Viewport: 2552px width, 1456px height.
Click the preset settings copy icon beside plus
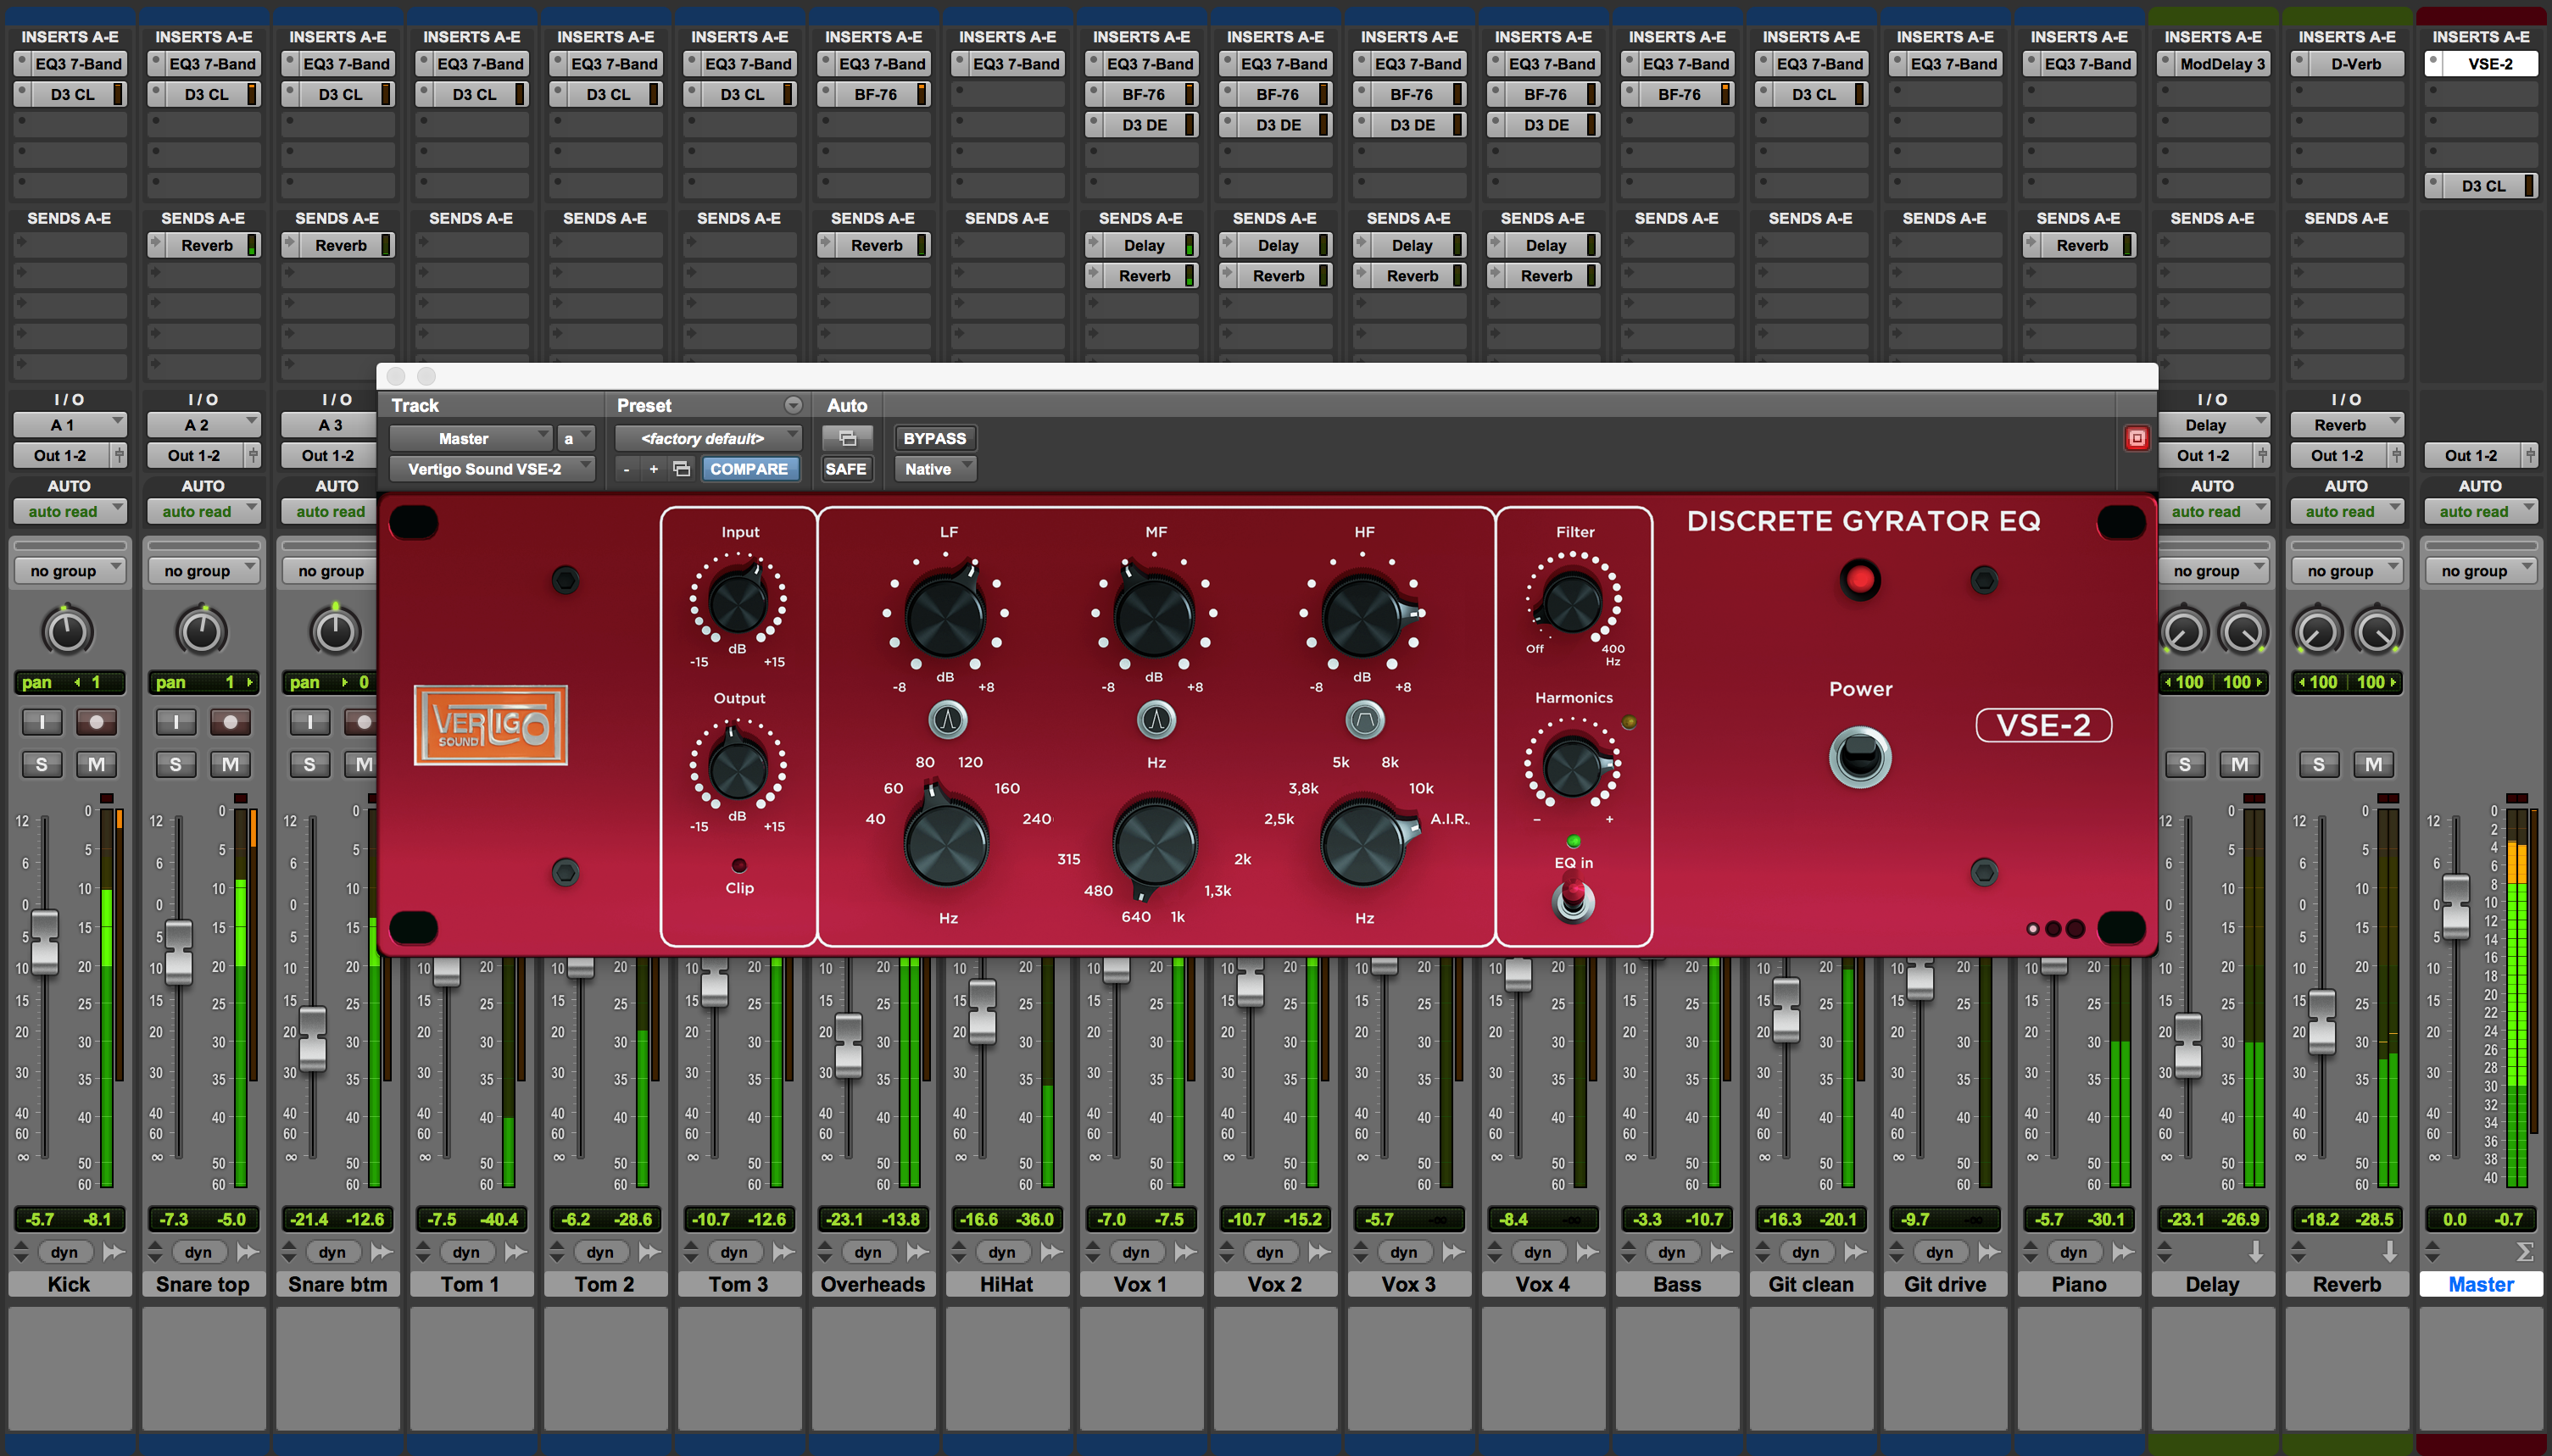(x=682, y=469)
